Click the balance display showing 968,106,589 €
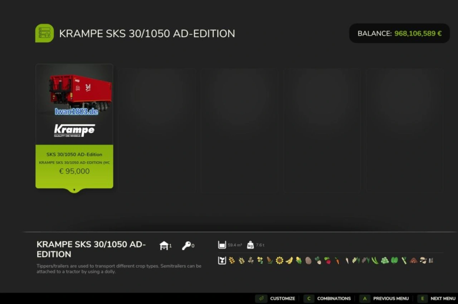 (399, 33)
